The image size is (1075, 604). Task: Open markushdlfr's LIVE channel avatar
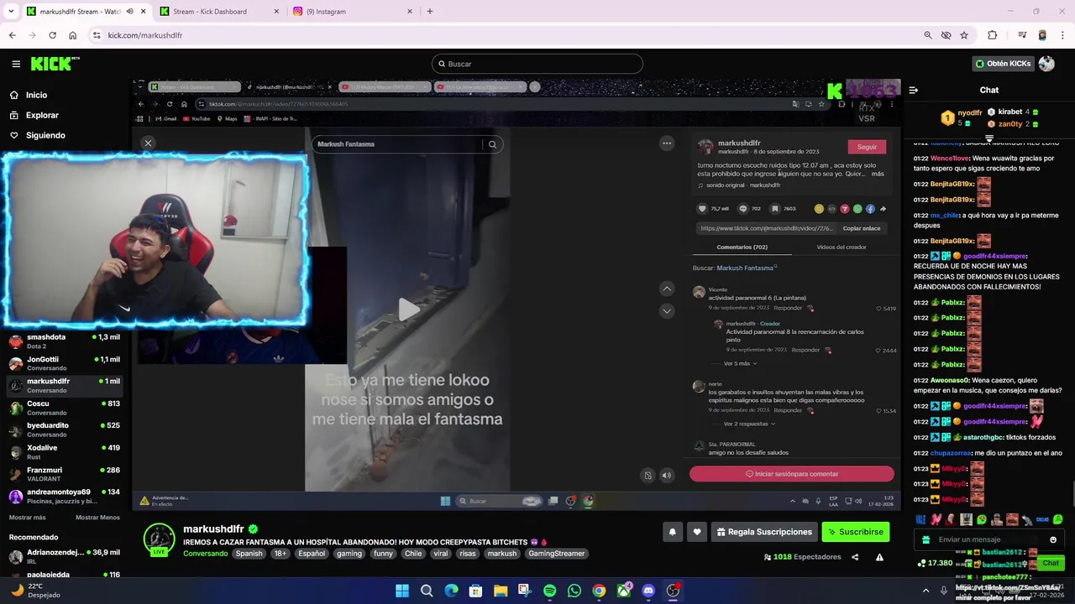click(159, 539)
